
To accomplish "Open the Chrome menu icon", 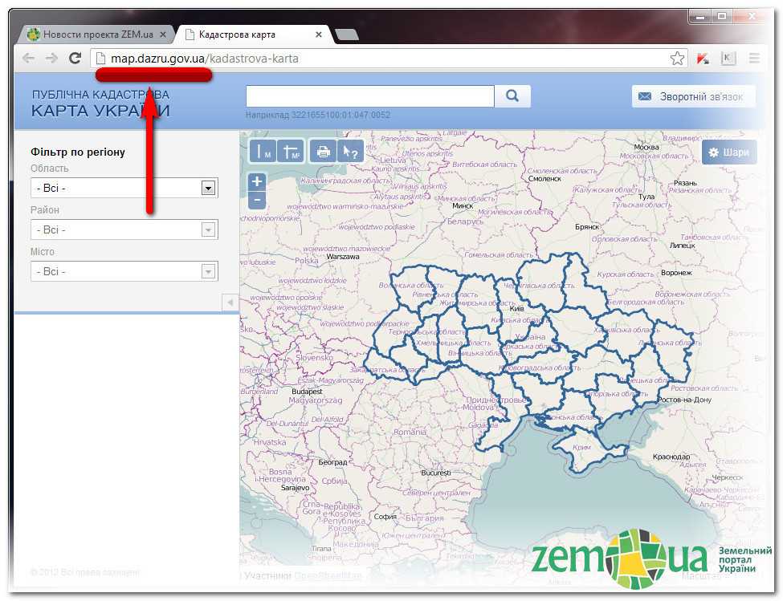I will point(754,58).
